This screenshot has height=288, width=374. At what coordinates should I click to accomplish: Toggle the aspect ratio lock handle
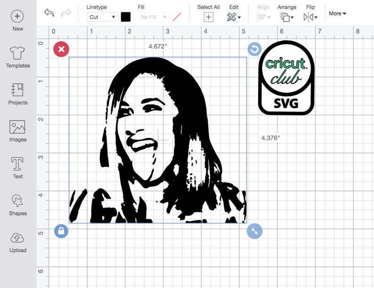point(61,231)
